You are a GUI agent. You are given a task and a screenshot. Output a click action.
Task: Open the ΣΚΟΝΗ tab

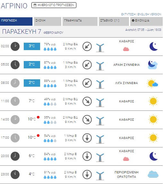[47, 22]
